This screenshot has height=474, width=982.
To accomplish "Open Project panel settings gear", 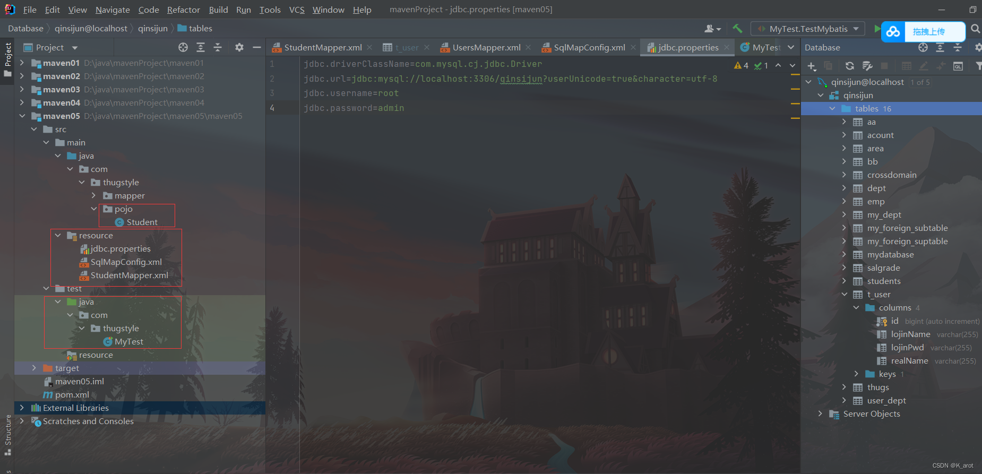I will coord(239,47).
